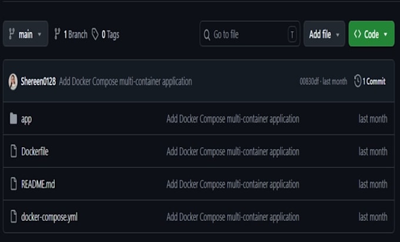Click the Dockerfile file icon
Screen dimensions: 400x242
[x=14, y=151]
